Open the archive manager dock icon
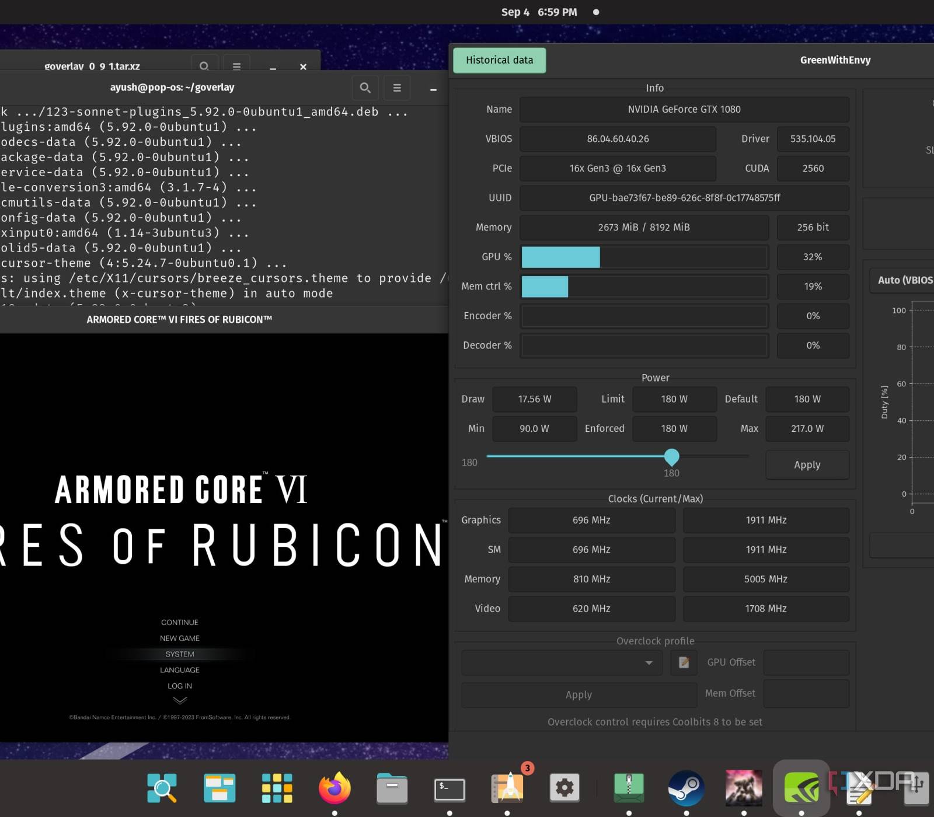 click(629, 788)
